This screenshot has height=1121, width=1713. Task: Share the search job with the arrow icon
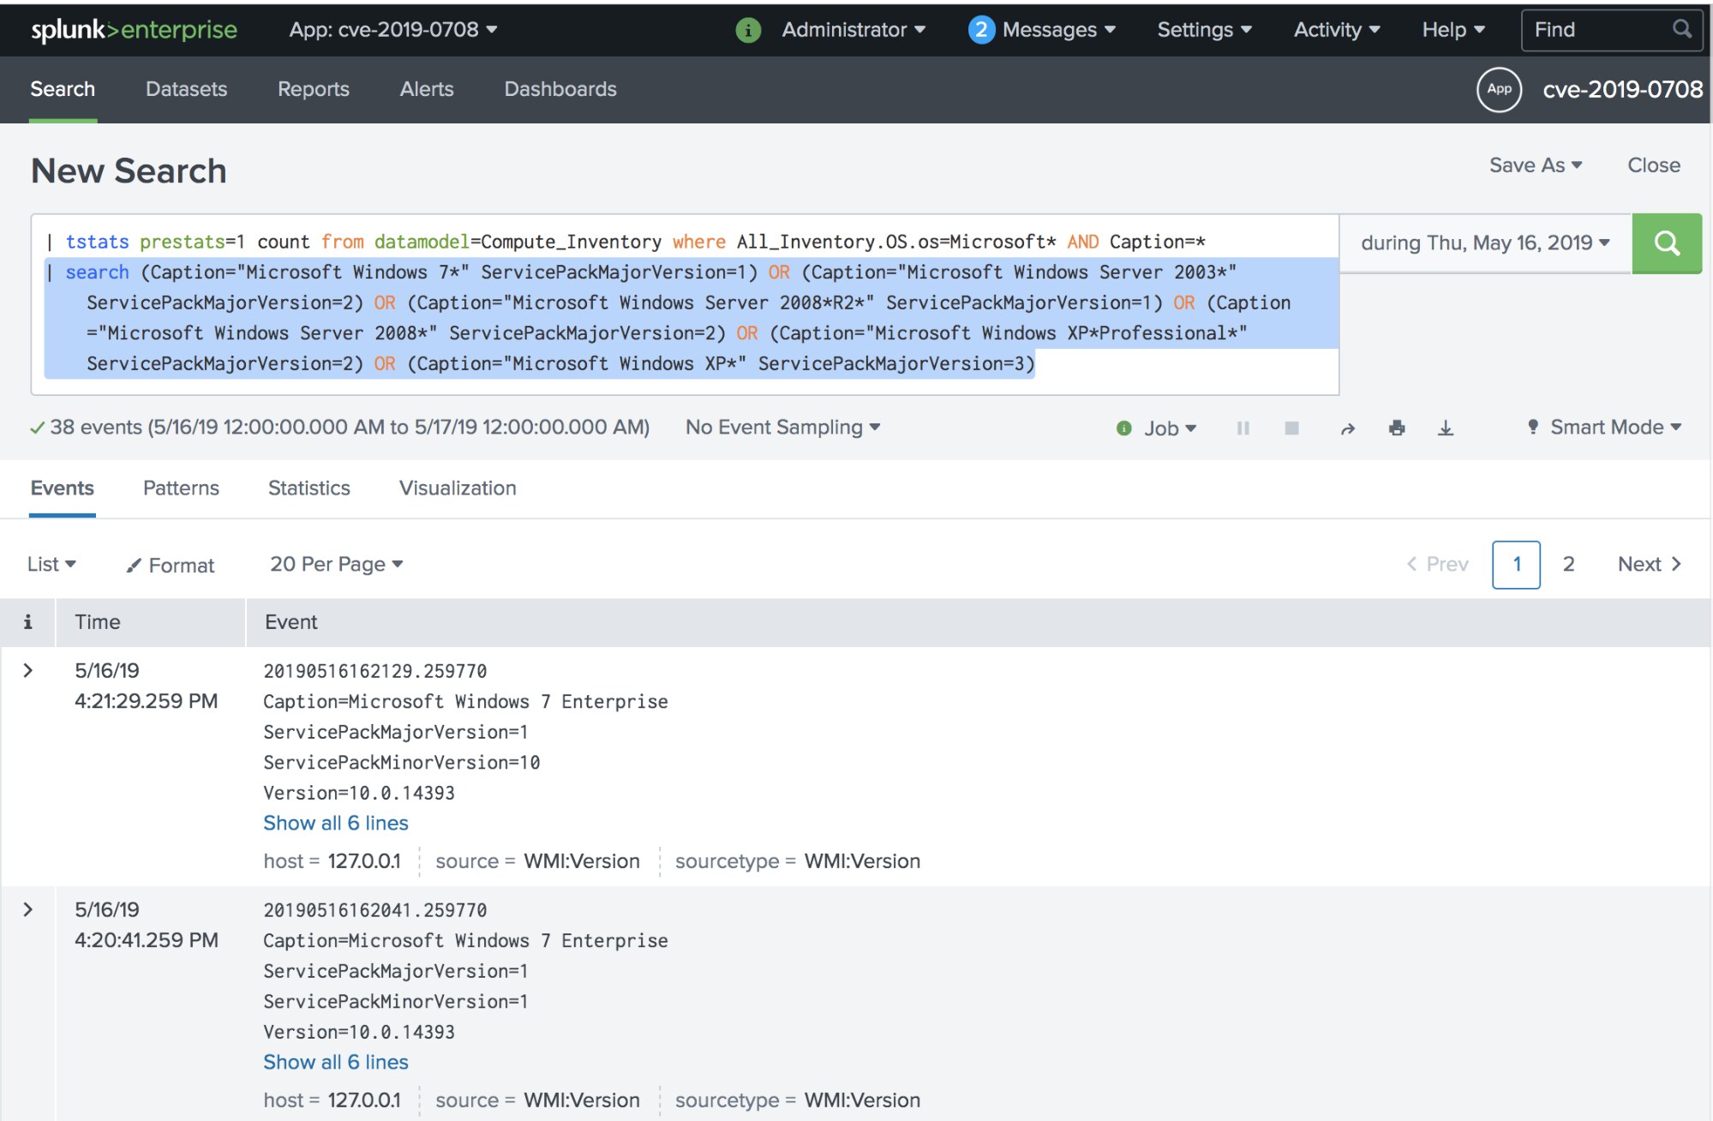point(1347,428)
